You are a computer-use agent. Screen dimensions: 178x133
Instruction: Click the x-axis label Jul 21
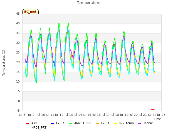pyautogui.click(x=143, y=115)
